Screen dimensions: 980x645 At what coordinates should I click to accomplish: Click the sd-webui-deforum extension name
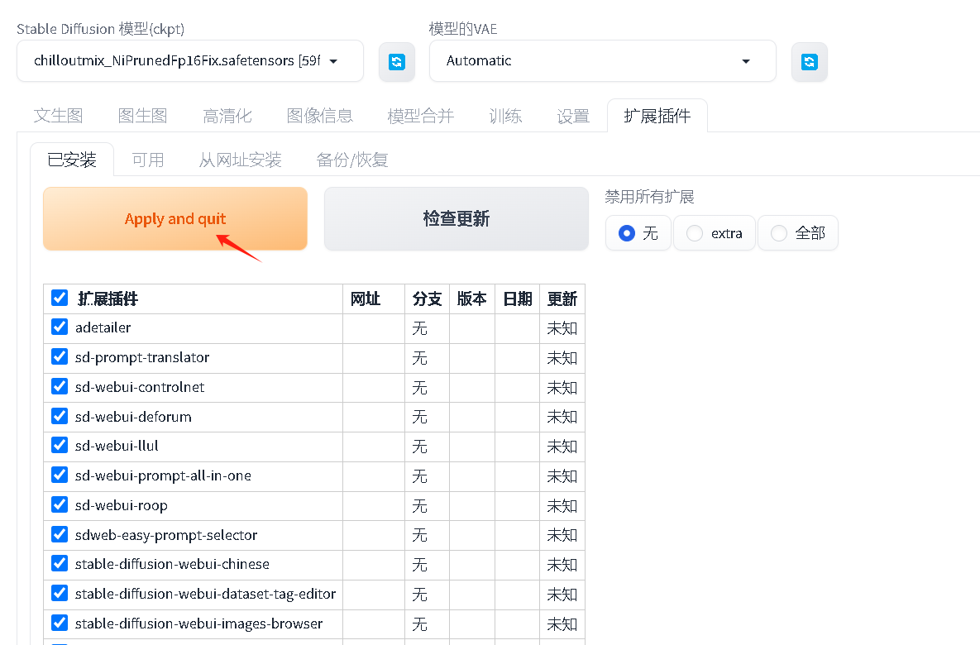click(x=133, y=417)
